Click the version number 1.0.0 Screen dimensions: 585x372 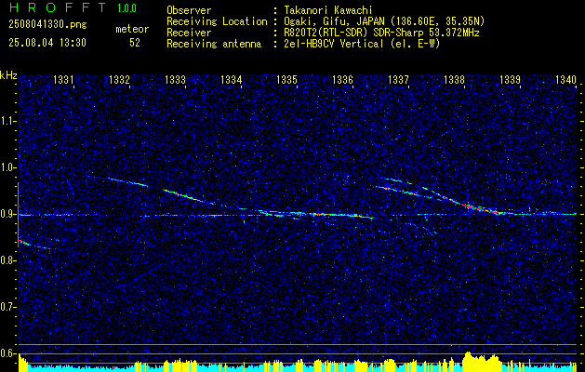click(126, 7)
